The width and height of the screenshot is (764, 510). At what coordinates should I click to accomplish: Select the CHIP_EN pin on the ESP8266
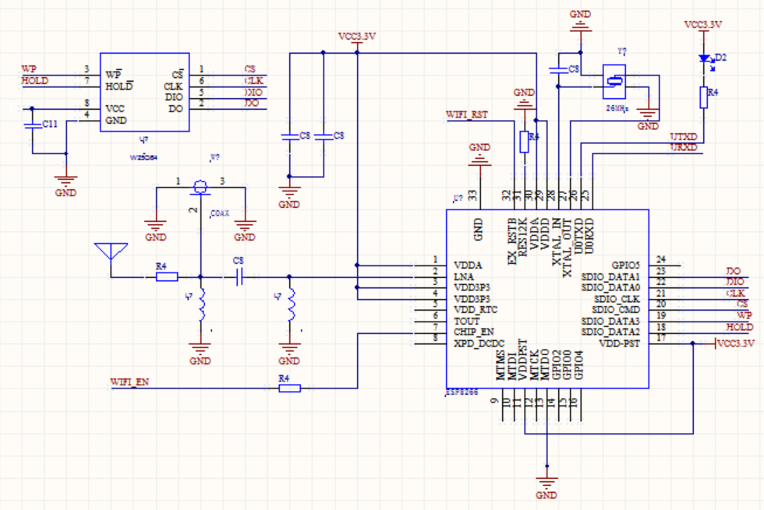473,330
